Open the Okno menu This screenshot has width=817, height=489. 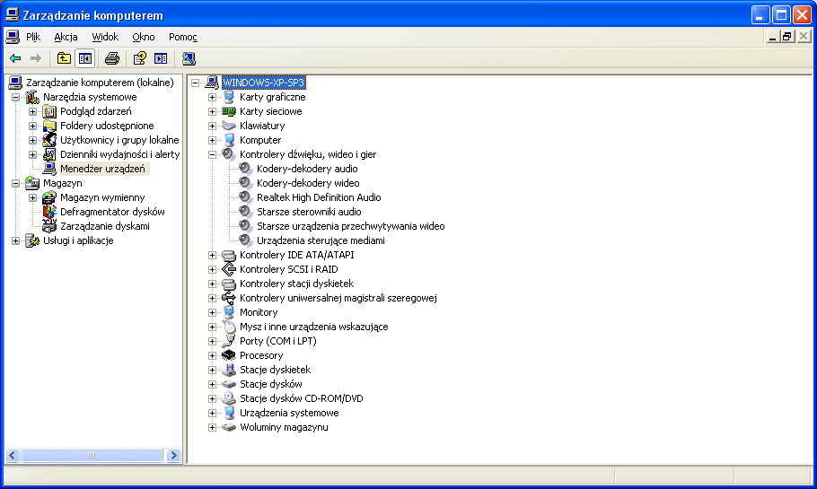click(x=144, y=37)
